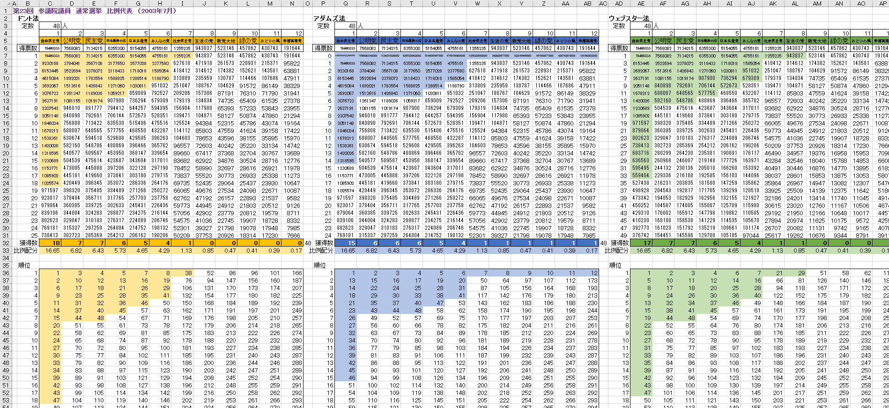Click the row 32 header
This screenshot has width=889, height=408.
(x=6, y=243)
